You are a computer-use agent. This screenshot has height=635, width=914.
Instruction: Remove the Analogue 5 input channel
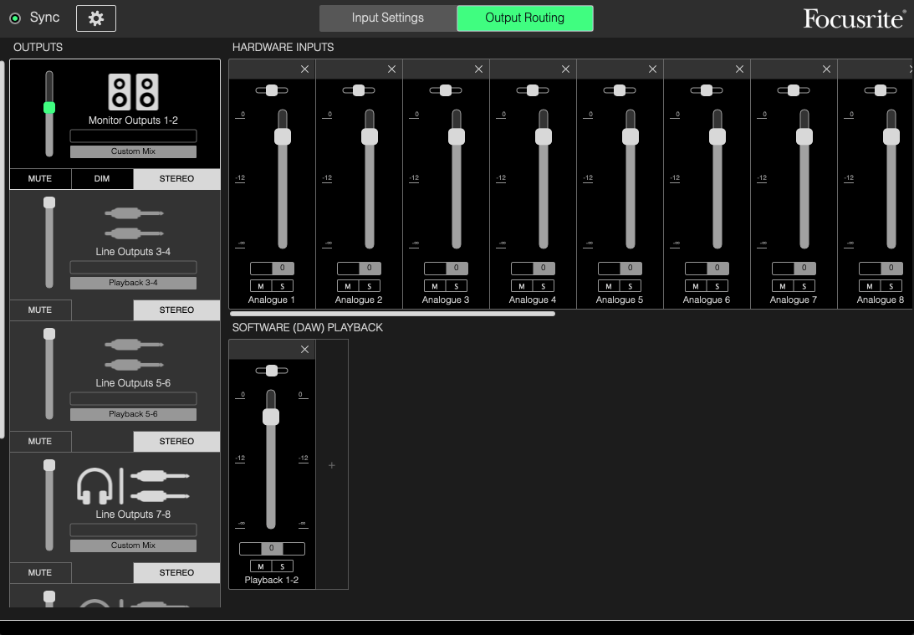tap(652, 69)
